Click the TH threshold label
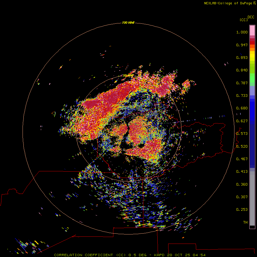Viewport: 257px width, 257px height. pos(245,222)
